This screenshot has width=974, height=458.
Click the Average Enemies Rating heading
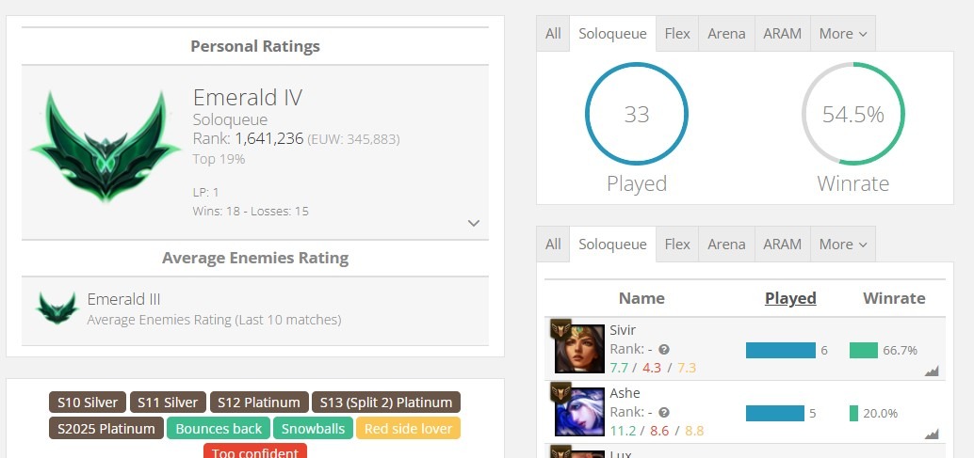pyautogui.click(x=255, y=258)
